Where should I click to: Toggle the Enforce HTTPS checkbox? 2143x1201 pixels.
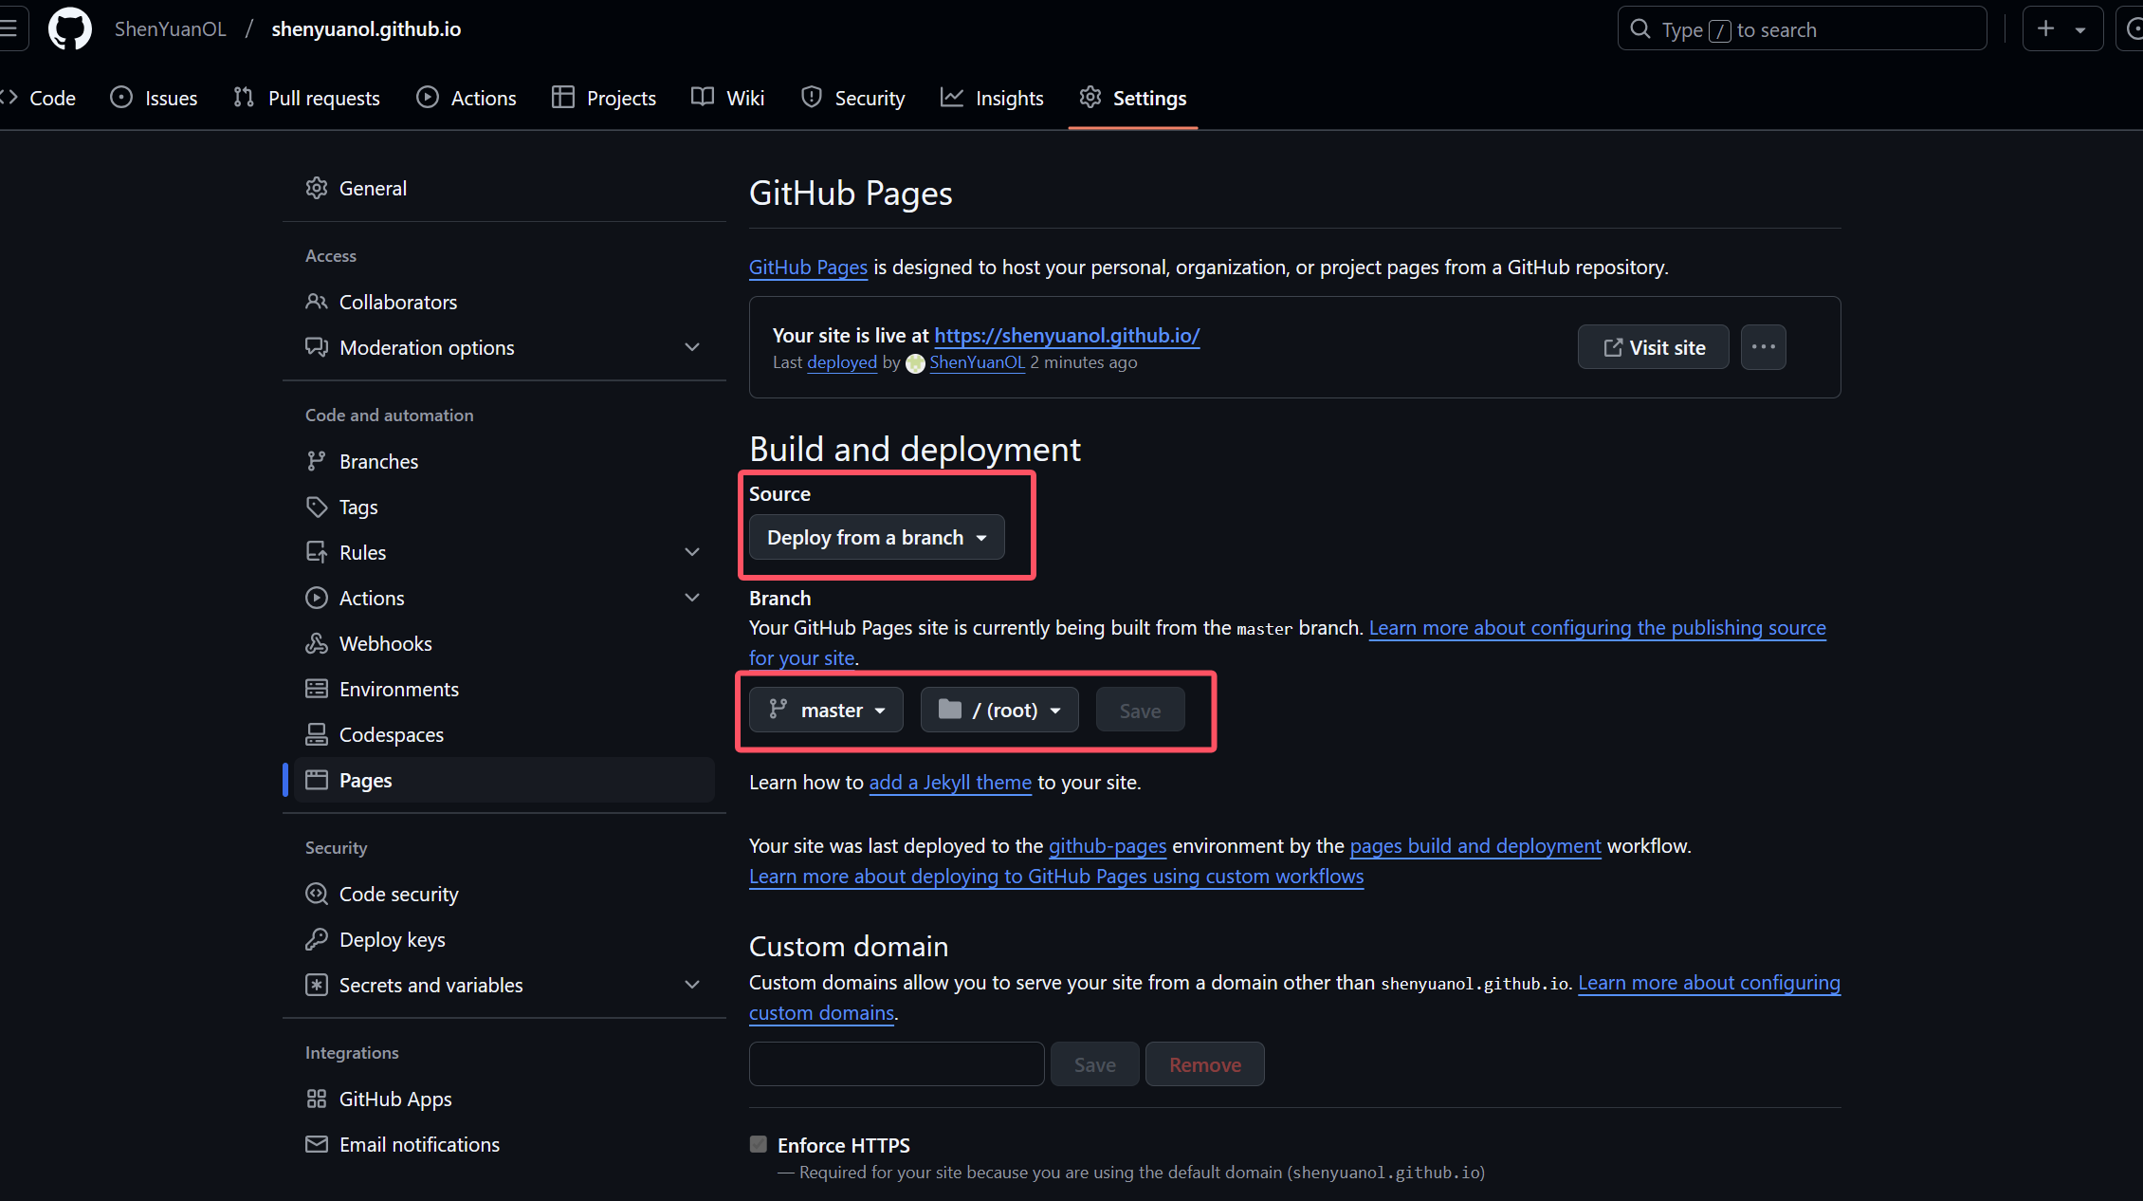pyautogui.click(x=759, y=1145)
